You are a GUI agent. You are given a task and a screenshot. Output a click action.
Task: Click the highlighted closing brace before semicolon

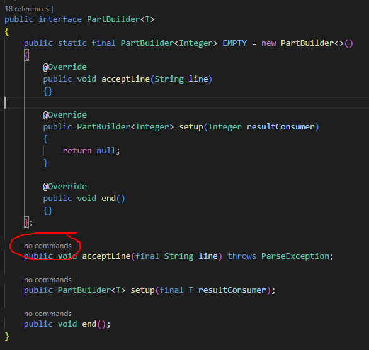26,222
